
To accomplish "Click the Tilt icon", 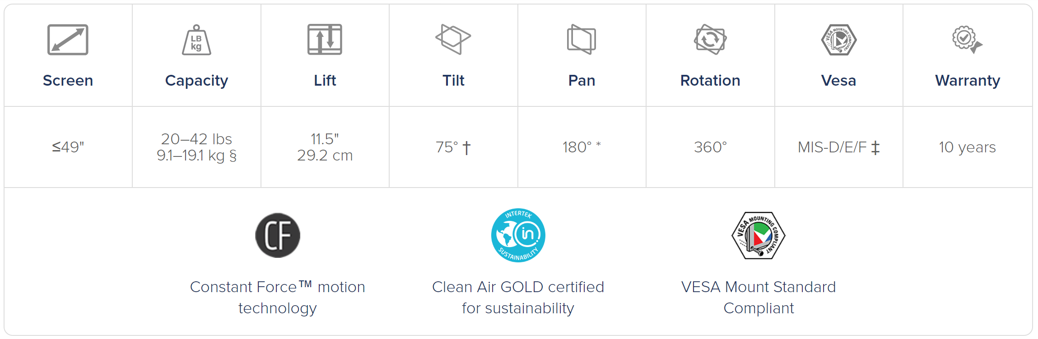I will tap(453, 40).
